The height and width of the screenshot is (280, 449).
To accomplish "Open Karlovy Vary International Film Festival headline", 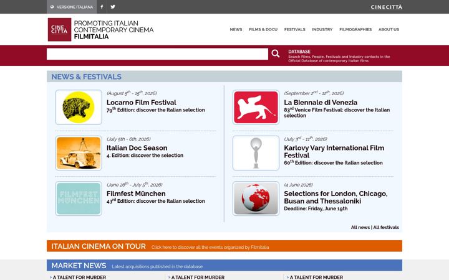I will click(334, 151).
